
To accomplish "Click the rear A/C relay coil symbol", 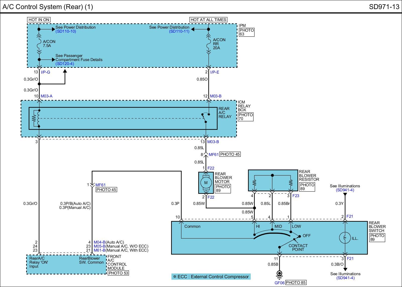I will click(38, 118).
